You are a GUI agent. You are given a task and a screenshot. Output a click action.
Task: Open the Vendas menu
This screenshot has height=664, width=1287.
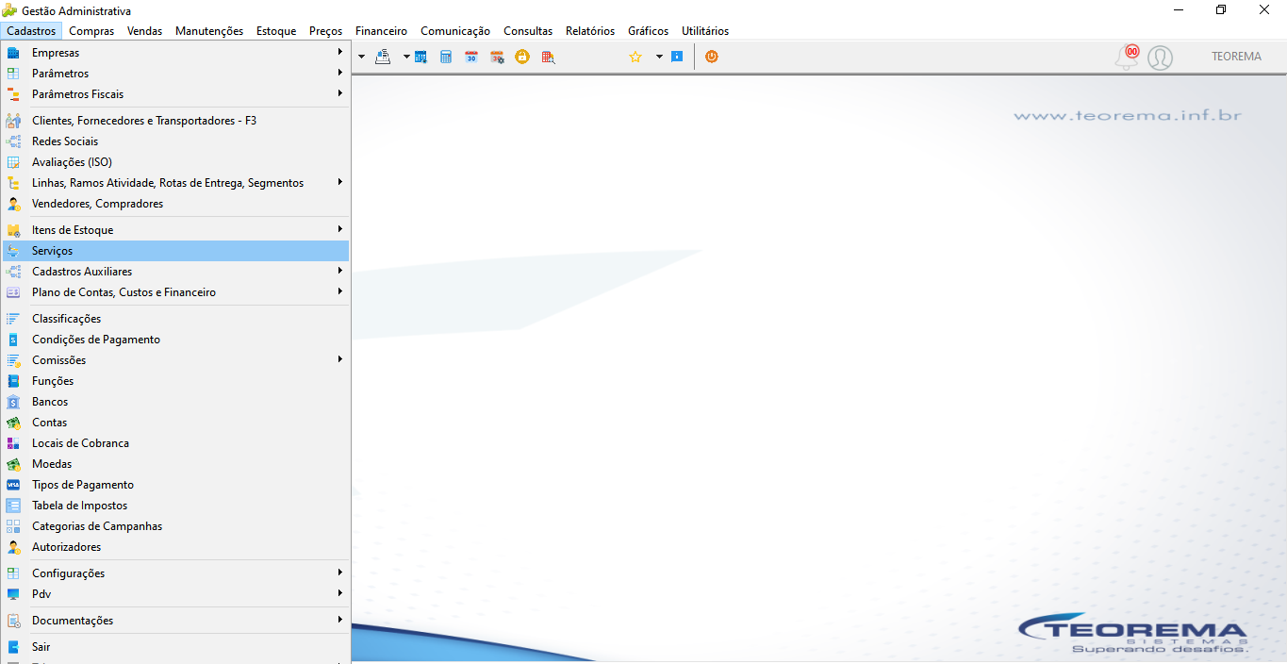click(144, 31)
